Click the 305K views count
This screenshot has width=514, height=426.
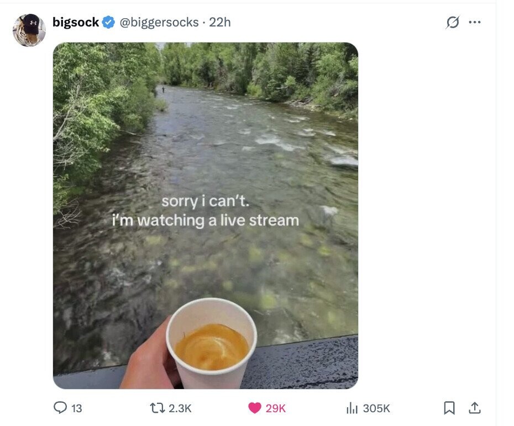[376, 408]
